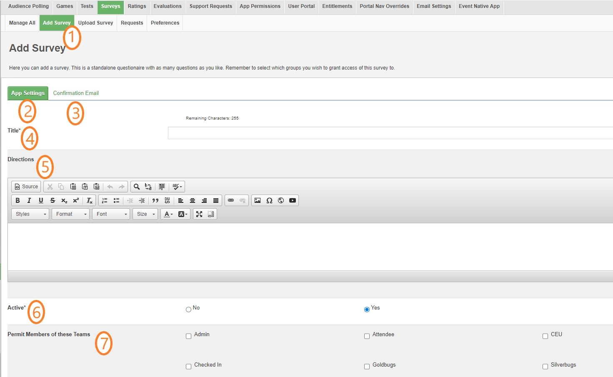Embed a YouTube video
613x377 pixels.
coord(293,200)
